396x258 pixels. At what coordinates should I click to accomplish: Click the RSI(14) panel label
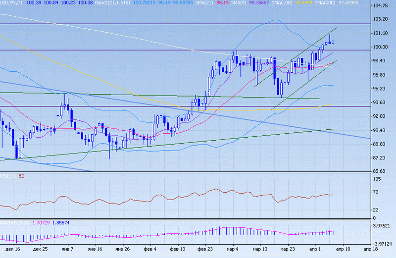tap(8, 176)
